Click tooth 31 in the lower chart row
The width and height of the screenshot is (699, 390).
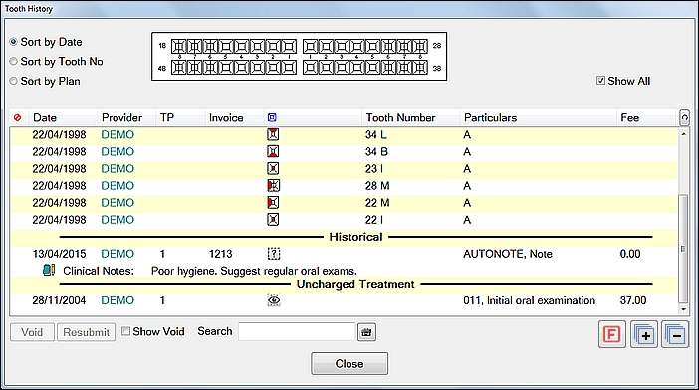311,68
